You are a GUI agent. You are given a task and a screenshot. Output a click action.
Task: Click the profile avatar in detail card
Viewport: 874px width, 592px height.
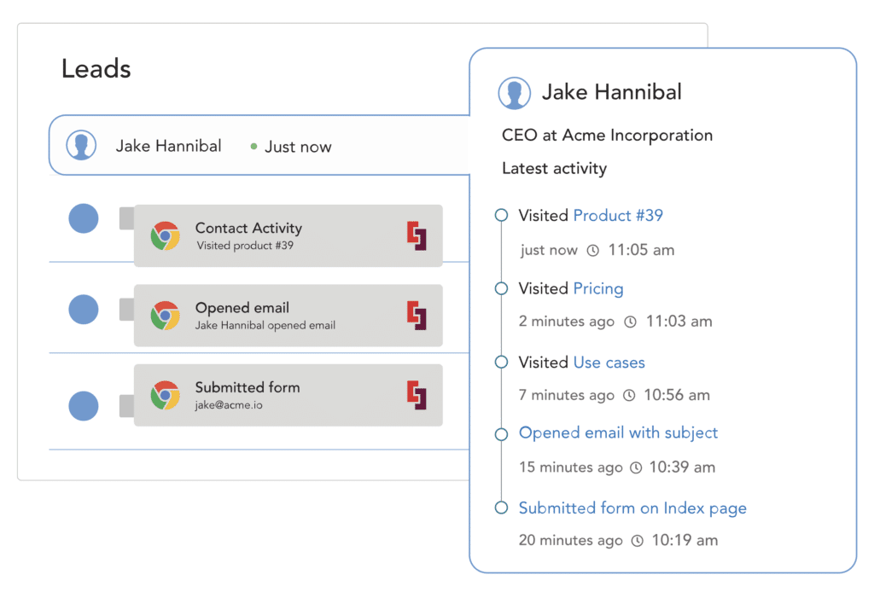tap(515, 93)
